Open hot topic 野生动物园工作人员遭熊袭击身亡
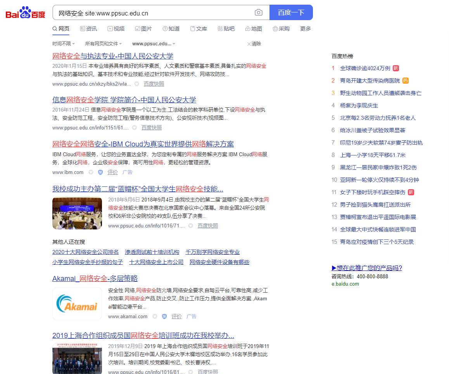Viewport: 449px width, 374px height. tap(380, 93)
